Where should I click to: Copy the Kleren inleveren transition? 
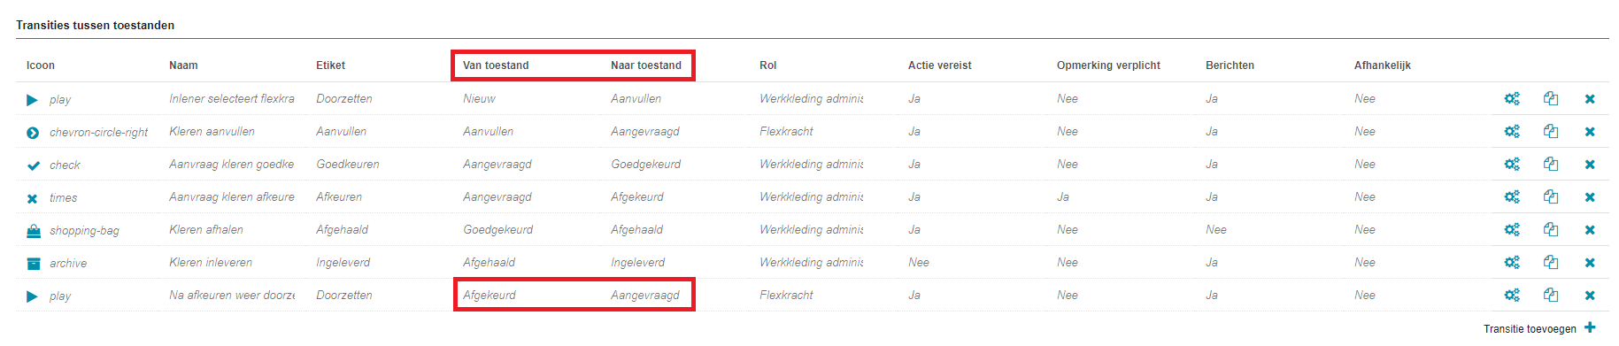click(1551, 262)
